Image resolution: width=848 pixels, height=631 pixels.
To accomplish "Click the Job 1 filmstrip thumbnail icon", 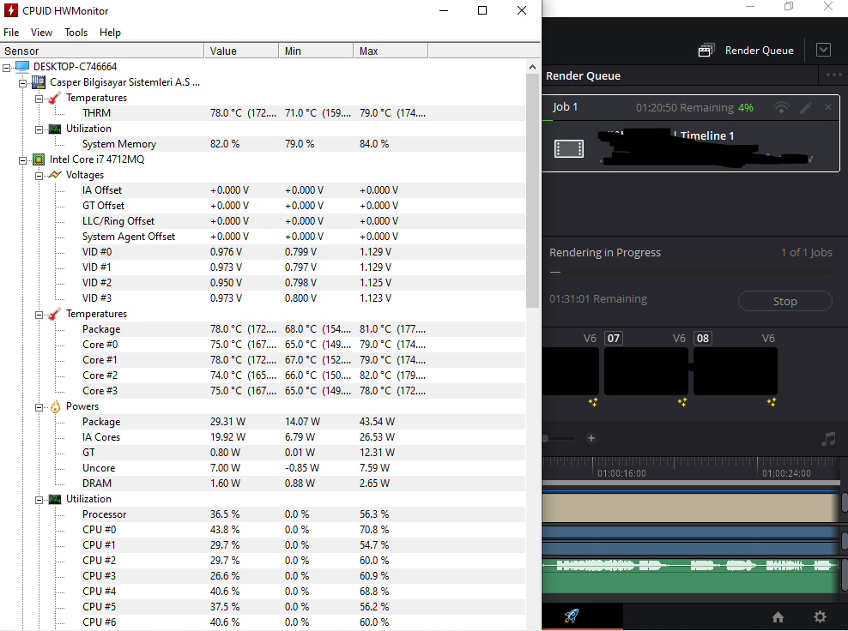I will pyautogui.click(x=569, y=148).
